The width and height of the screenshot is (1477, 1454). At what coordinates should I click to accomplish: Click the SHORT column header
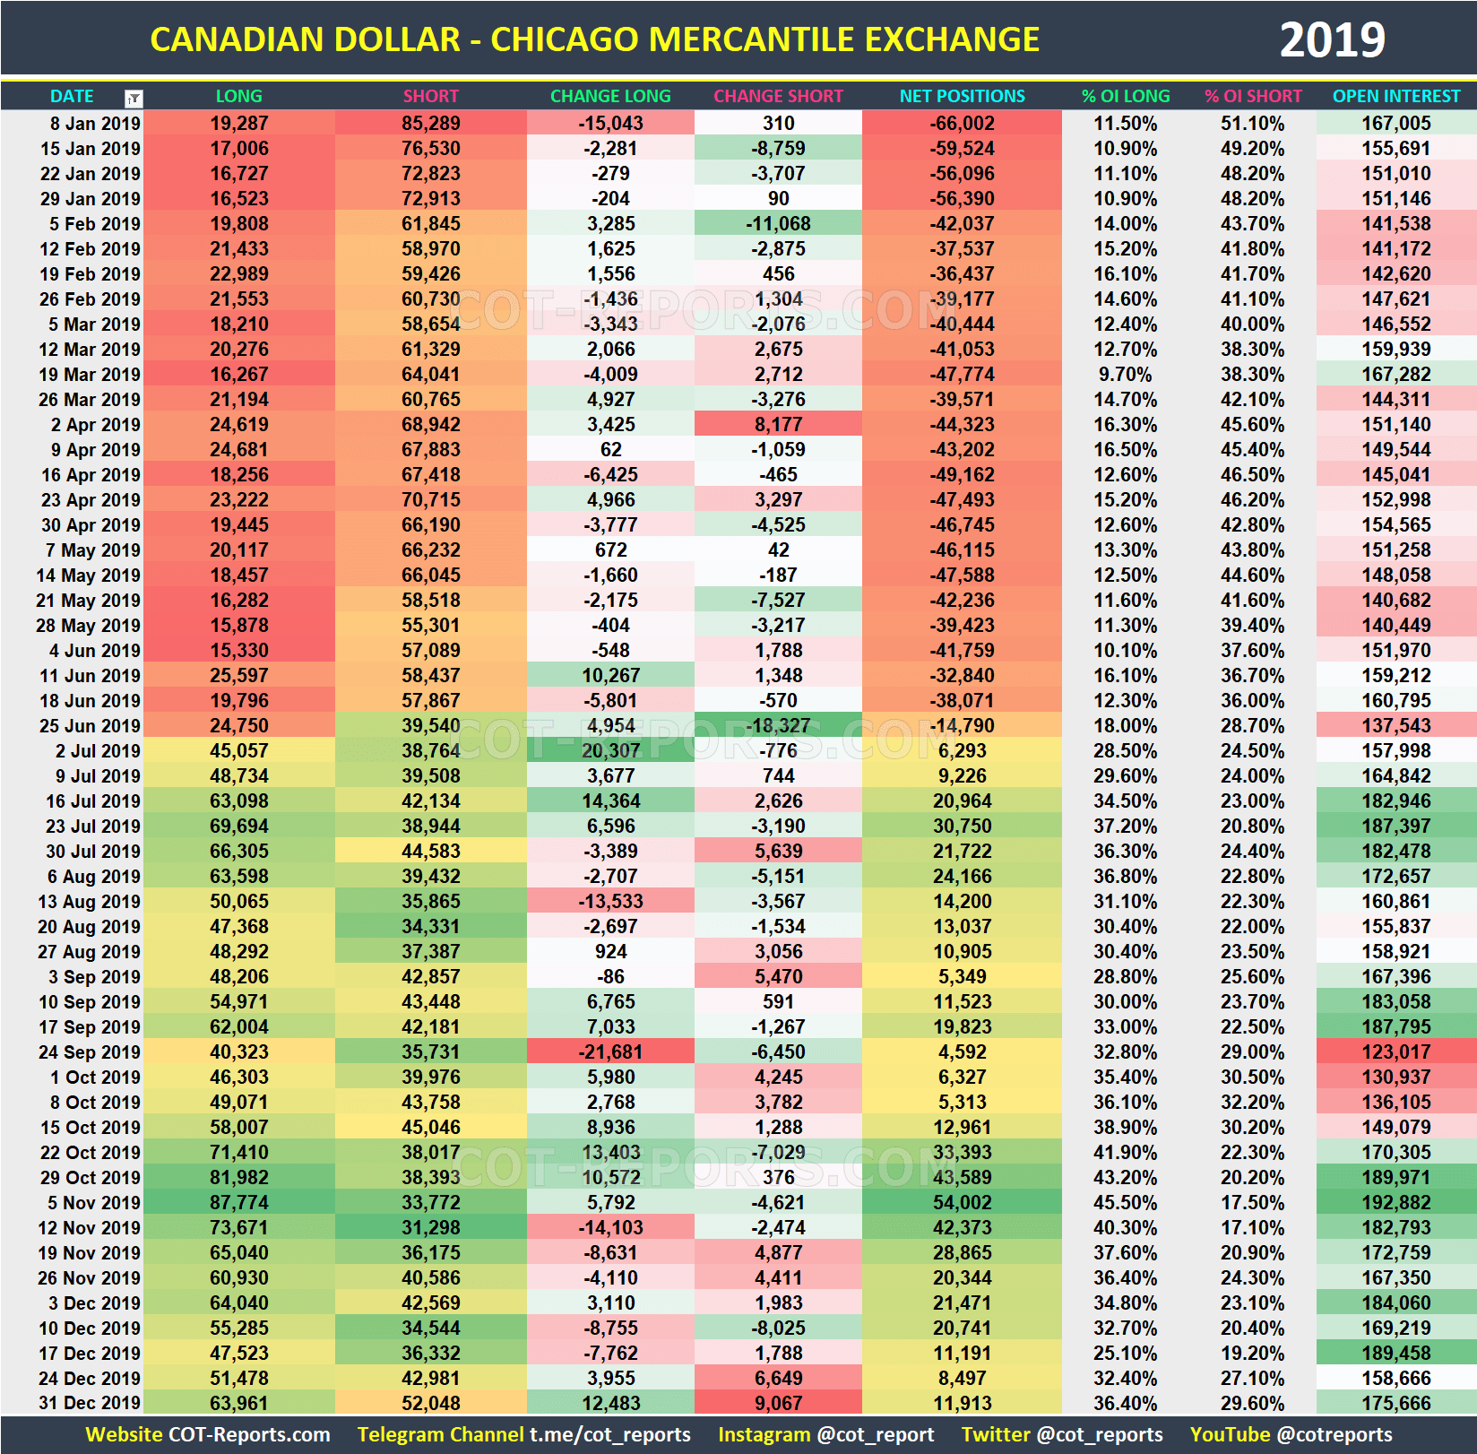430,96
